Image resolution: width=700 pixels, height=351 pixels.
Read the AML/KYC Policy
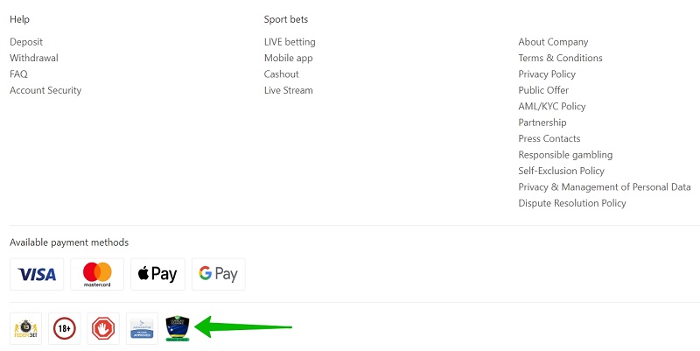(552, 106)
